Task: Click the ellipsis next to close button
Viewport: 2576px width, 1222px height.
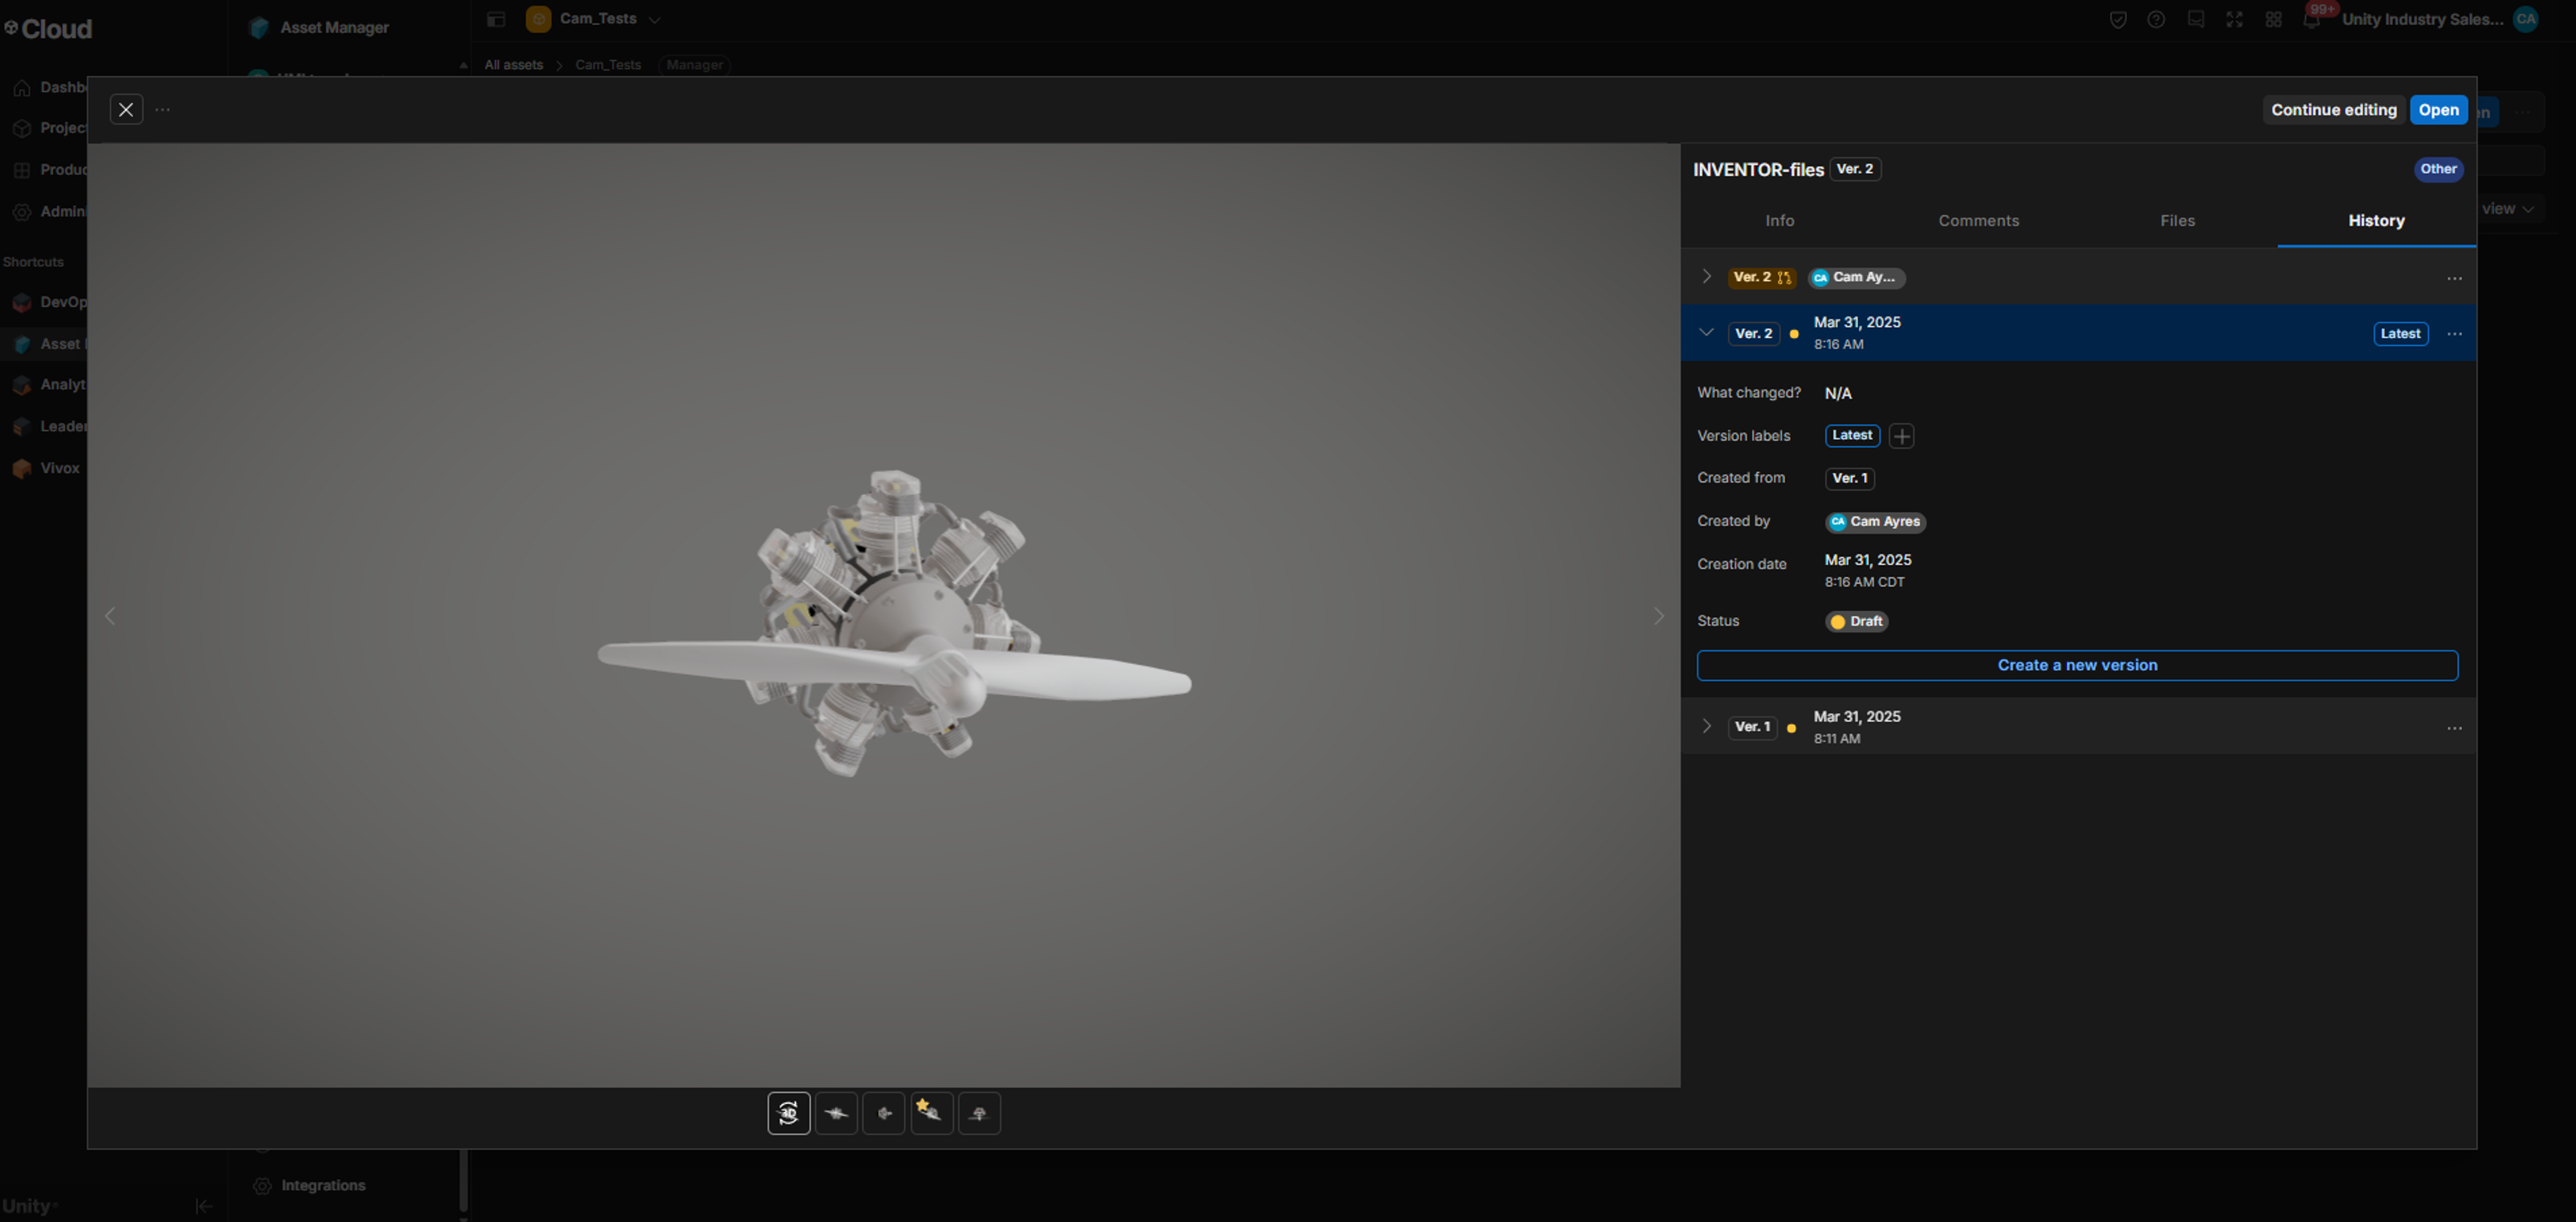Action: pos(163,110)
